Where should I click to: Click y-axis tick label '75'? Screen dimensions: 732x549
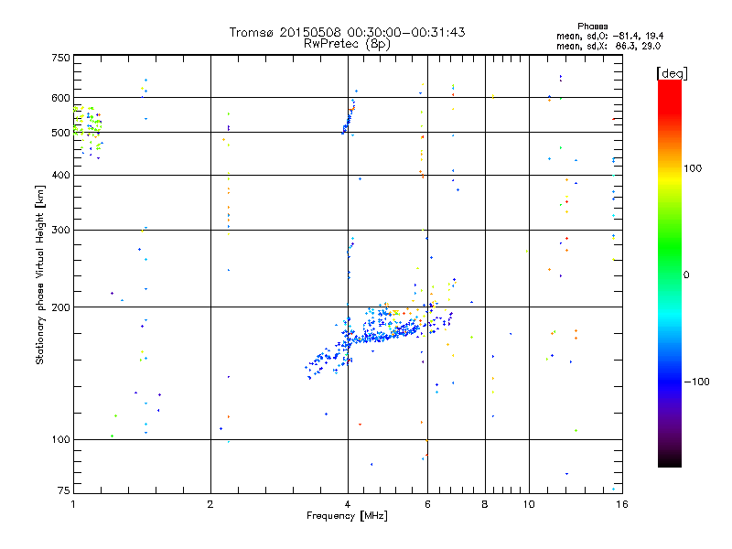pyautogui.click(x=64, y=490)
